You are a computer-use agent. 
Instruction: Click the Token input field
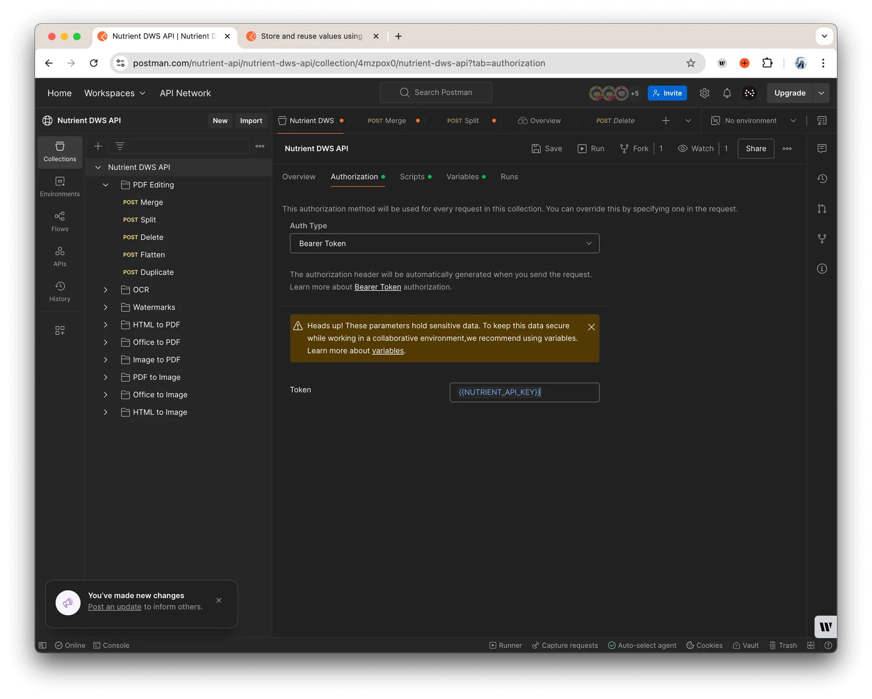[x=524, y=392]
